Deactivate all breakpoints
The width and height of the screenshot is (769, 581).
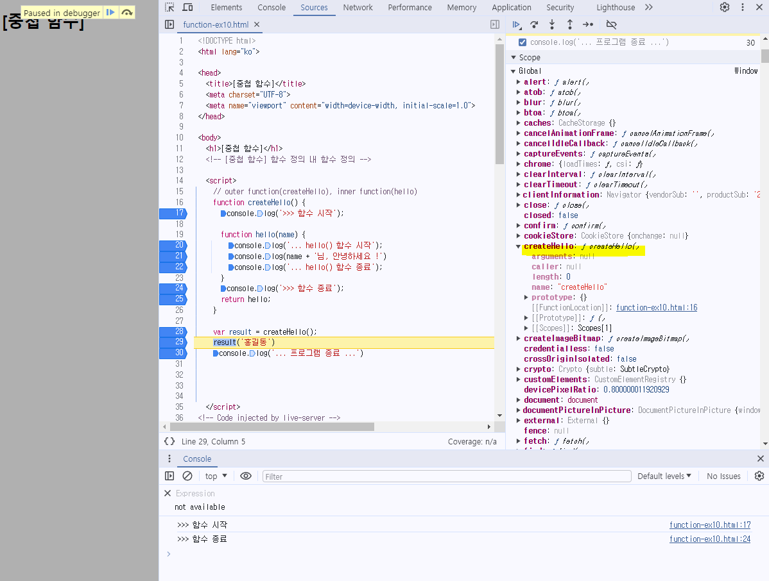[x=611, y=24]
